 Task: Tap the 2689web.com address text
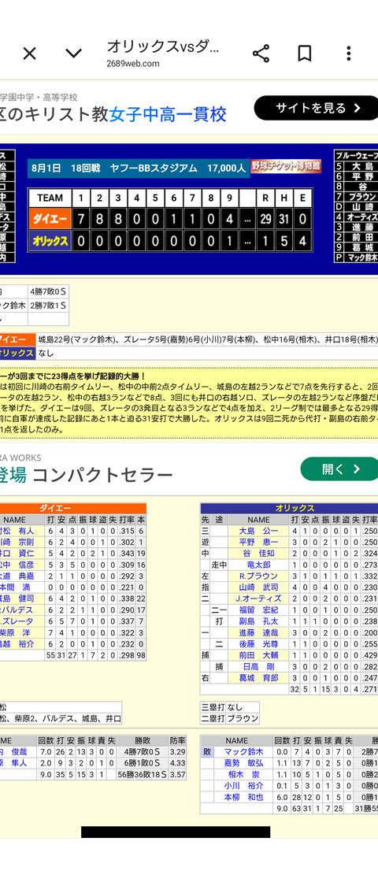pyautogui.click(x=133, y=64)
